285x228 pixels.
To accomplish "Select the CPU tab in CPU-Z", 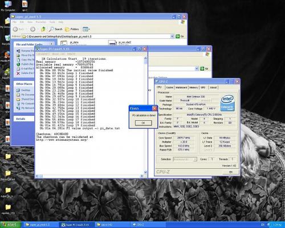I will 159,87.
